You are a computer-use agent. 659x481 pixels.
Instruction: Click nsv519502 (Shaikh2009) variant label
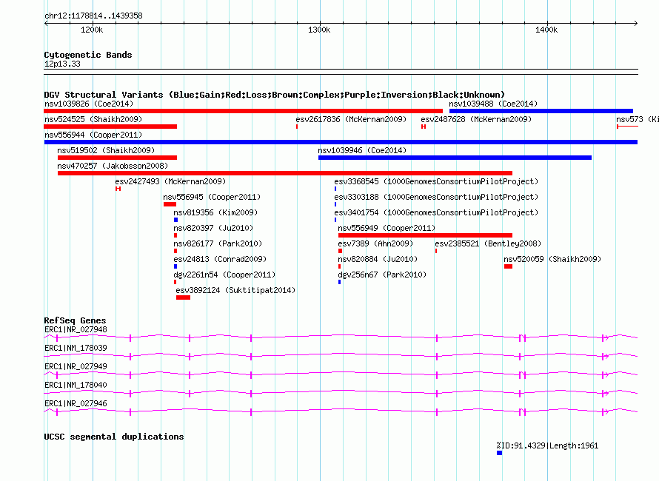coord(106,150)
